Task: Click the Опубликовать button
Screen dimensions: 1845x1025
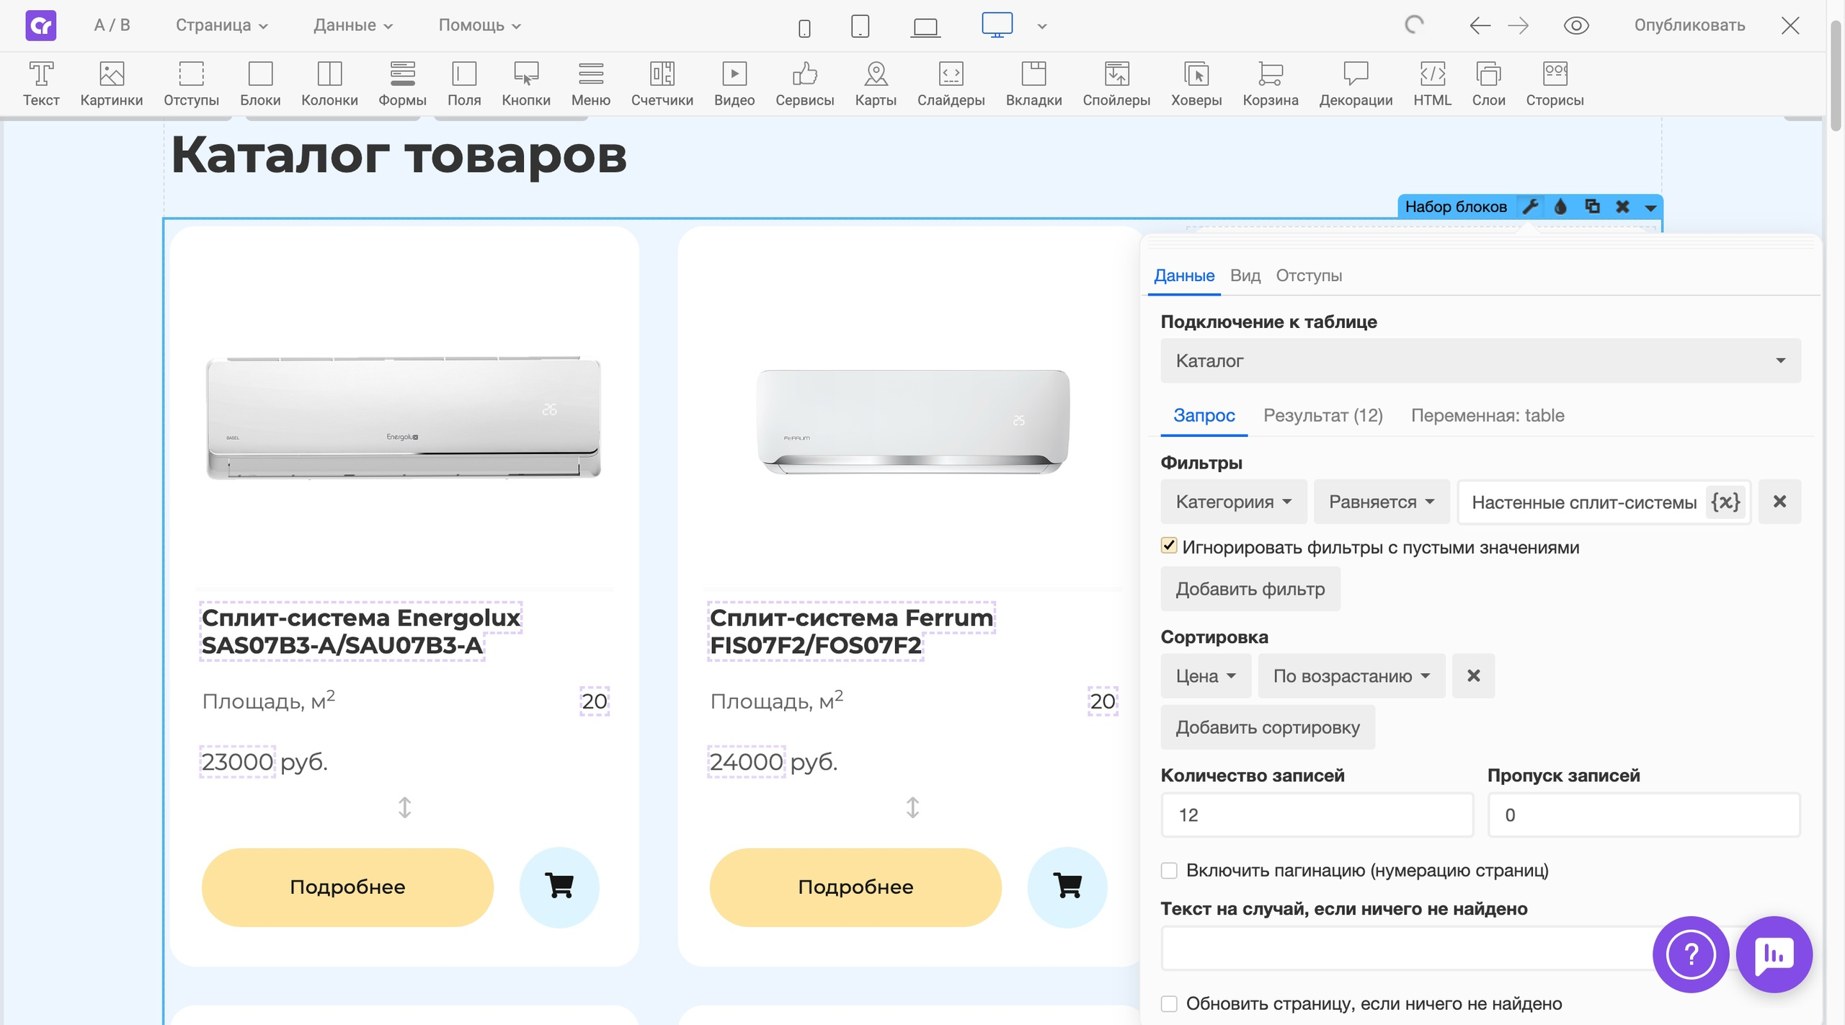Action: coord(1689,25)
